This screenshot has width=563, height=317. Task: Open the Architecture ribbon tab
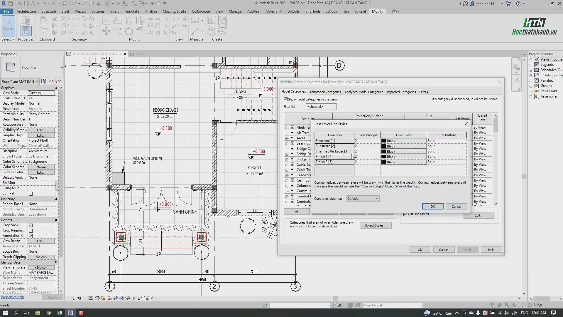pos(26,11)
